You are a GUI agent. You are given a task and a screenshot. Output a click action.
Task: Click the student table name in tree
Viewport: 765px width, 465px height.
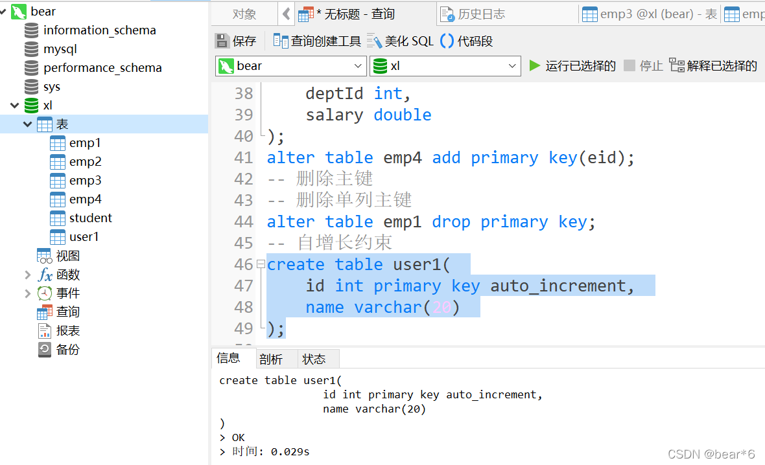click(91, 218)
